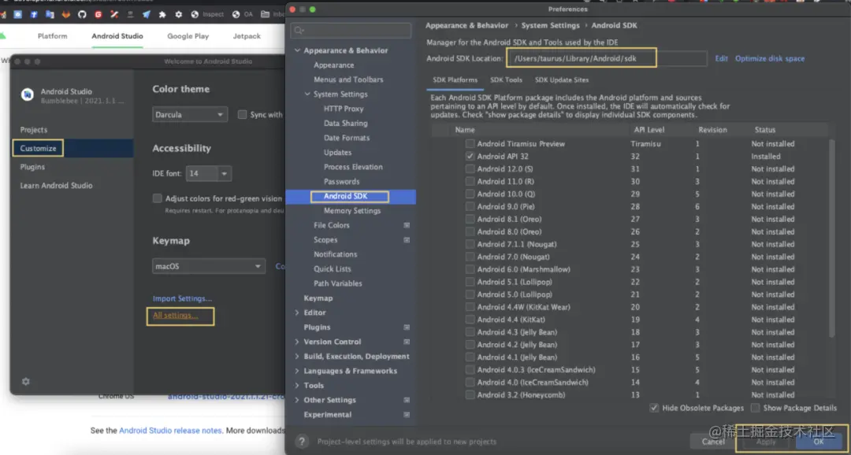Click the help question-mark icon in Preferences
The height and width of the screenshot is (455, 851).
point(302,442)
